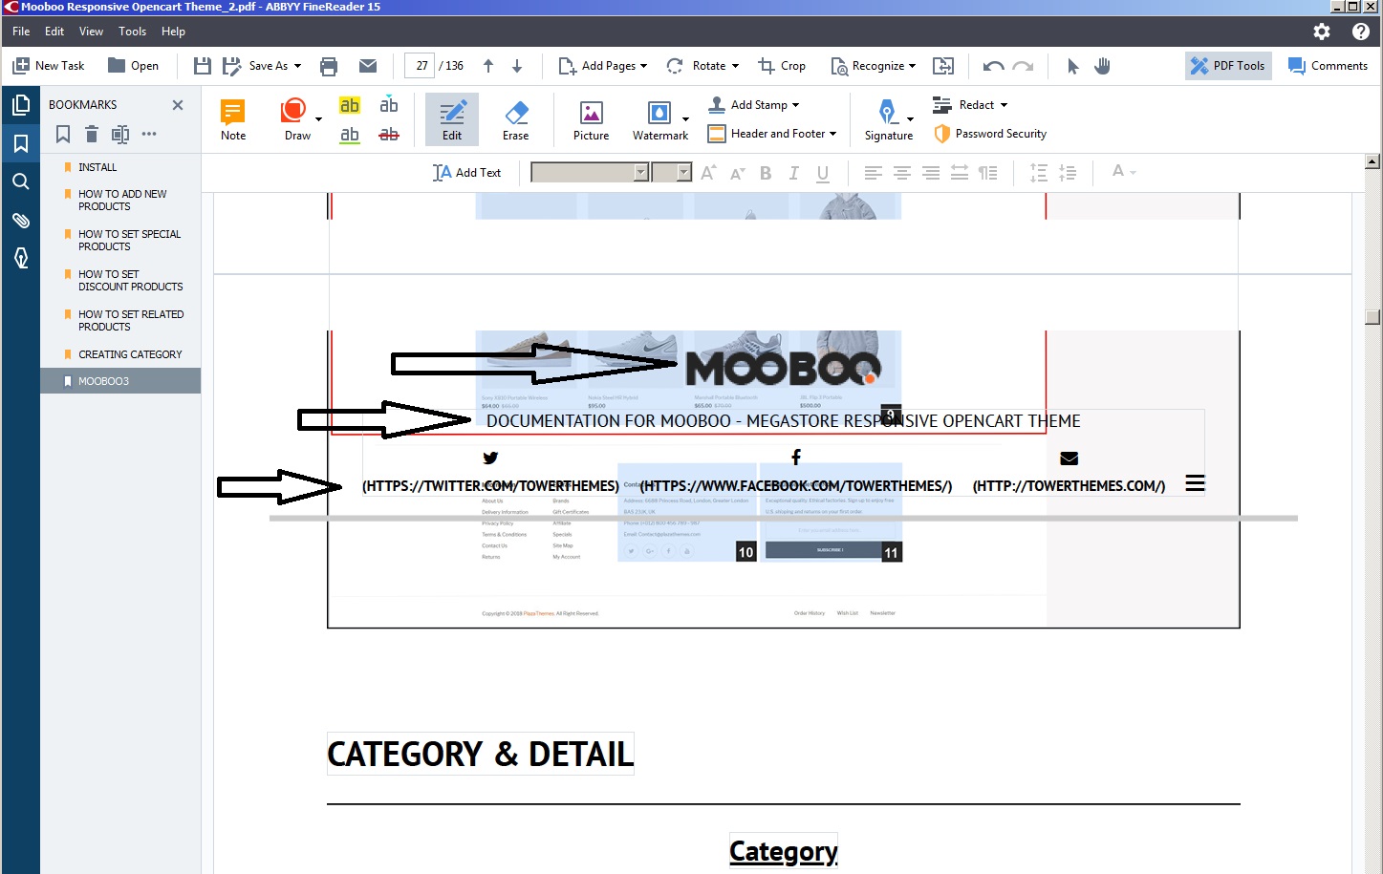Open the File menu
Image resolution: width=1383 pixels, height=874 pixels.
click(x=21, y=32)
